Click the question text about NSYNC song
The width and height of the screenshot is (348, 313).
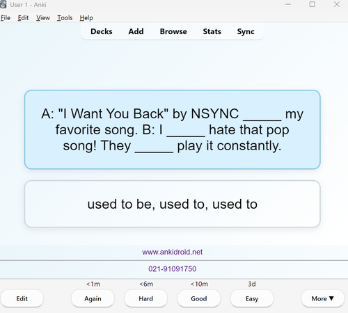pos(173,129)
